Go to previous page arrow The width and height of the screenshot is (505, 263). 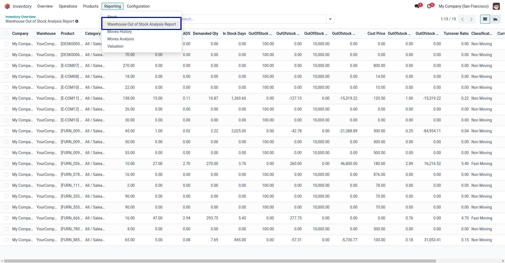tap(462, 19)
